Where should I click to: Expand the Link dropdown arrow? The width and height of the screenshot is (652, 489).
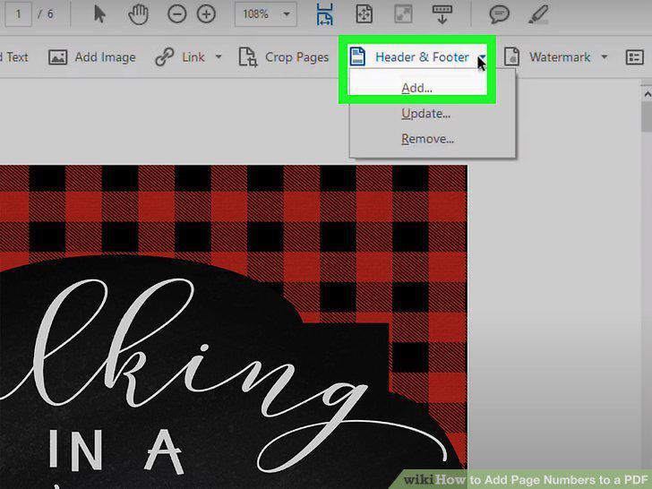[219, 56]
